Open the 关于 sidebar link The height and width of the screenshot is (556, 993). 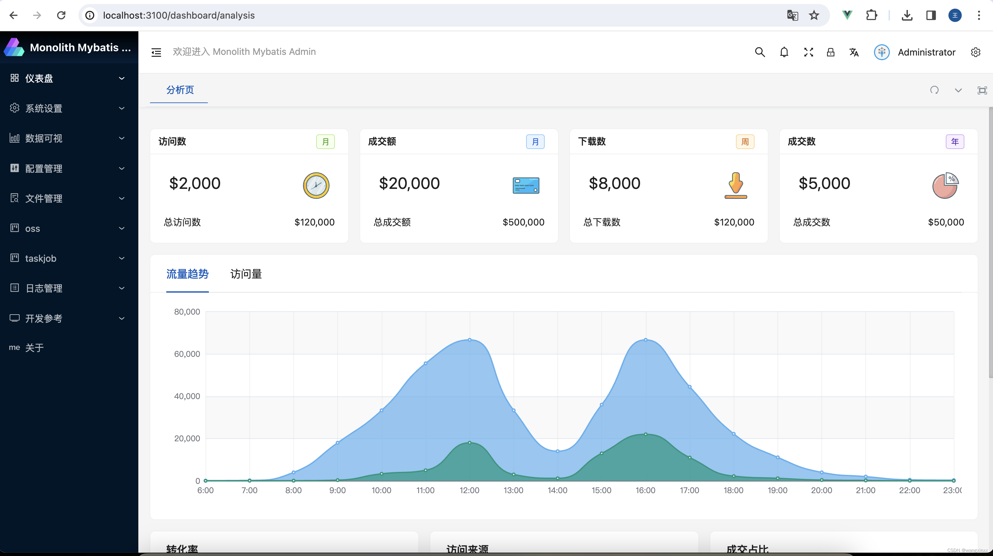[x=34, y=348]
